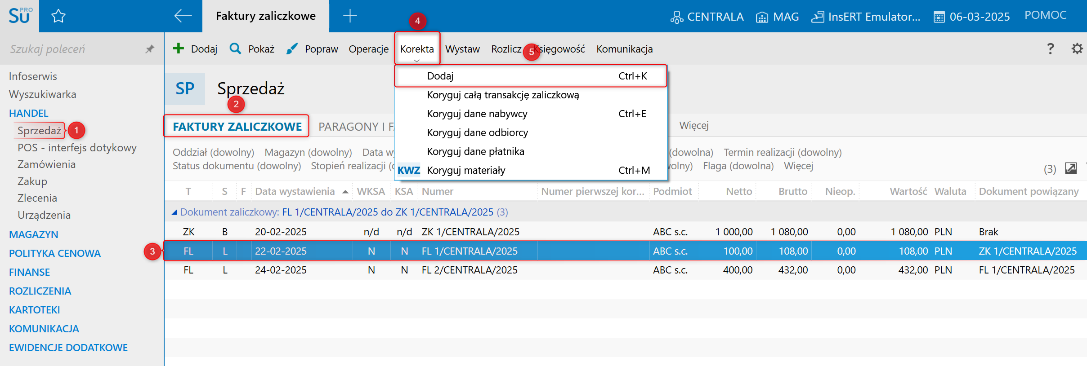Open the Flaga (dowolna) filter

pyautogui.click(x=738, y=166)
